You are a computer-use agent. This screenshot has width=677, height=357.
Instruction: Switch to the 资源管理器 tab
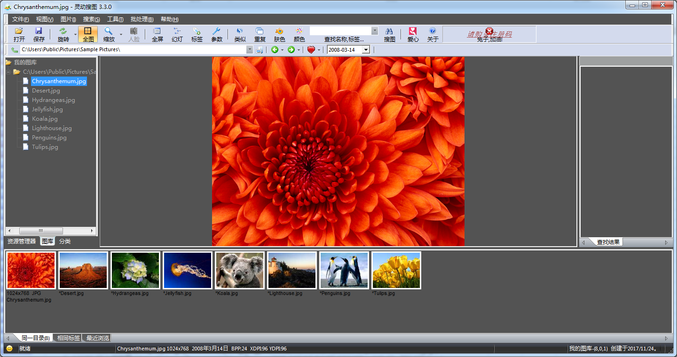pos(22,241)
